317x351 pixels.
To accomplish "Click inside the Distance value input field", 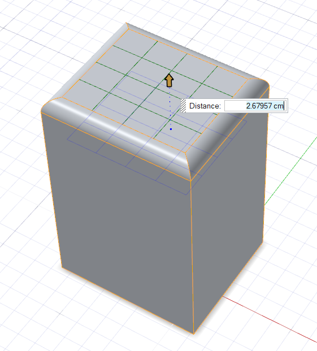I will 255,106.
